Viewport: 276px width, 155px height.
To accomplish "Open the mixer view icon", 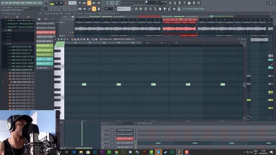I will pos(151,9).
